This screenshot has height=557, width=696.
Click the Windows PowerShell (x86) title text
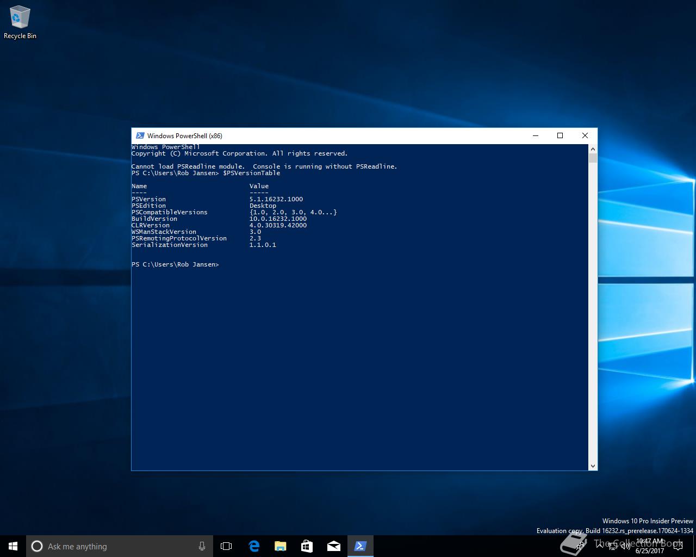(184, 136)
